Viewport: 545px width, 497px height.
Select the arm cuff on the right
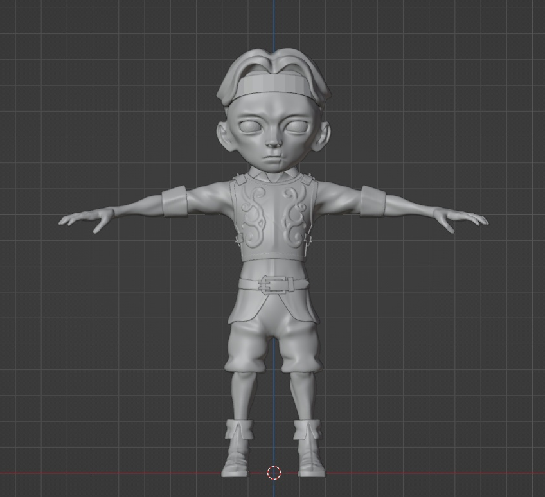point(373,201)
